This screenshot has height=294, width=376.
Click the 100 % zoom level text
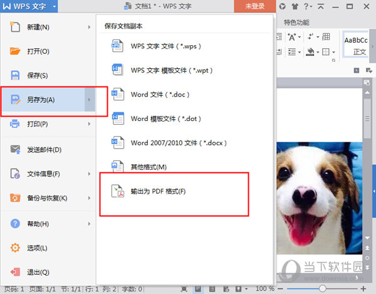(x=265, y=288)
